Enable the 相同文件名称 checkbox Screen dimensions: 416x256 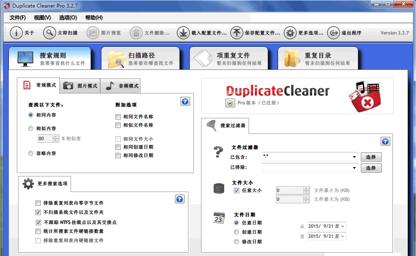click(118, 117)
